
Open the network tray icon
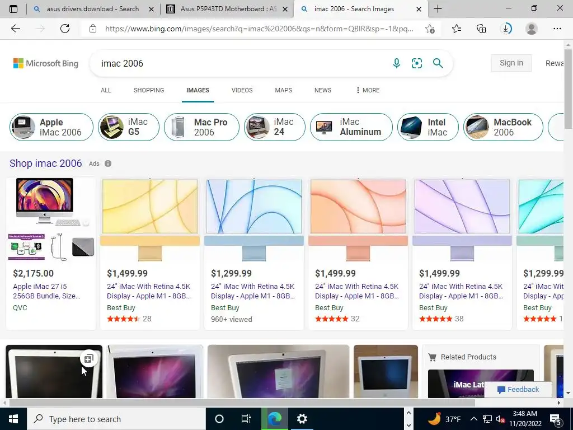pos(487,419)
